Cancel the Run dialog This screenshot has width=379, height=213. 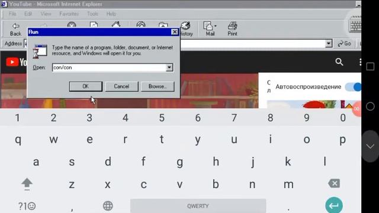pyautogui.click(x=121, y=86)
